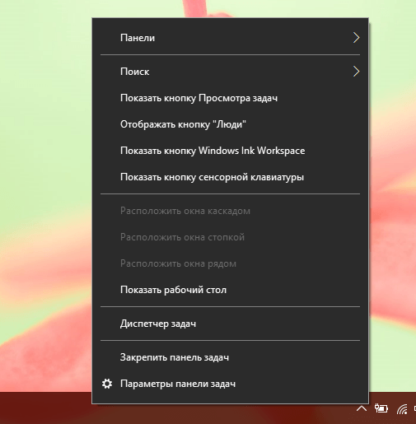Screen dimensions: 416x424
Task: Select Расположить окна каскадом
Action: 230,211
